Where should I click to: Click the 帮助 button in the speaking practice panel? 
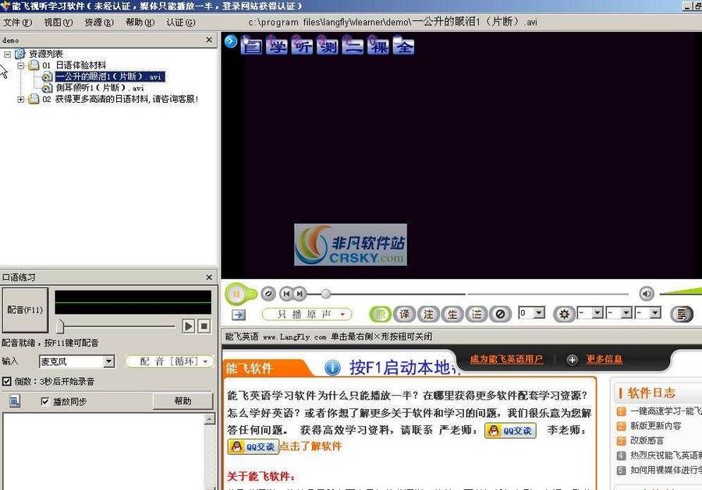click(183, 401)
